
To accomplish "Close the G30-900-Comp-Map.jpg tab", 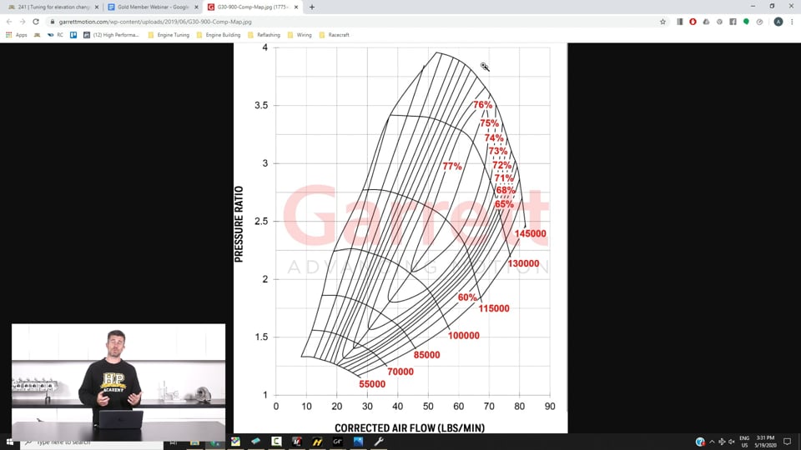I will pyautogui.click(x=295, y=7).
